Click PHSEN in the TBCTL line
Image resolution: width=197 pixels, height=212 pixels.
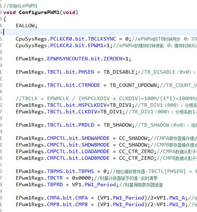click(86, 72)
